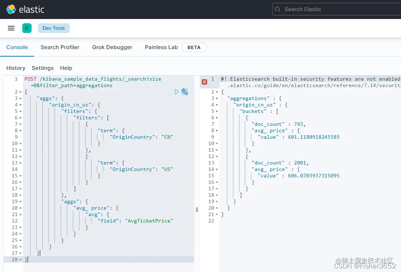Fold the "filters" object at editor line 5
401x272 pixels.
[20, 111]
